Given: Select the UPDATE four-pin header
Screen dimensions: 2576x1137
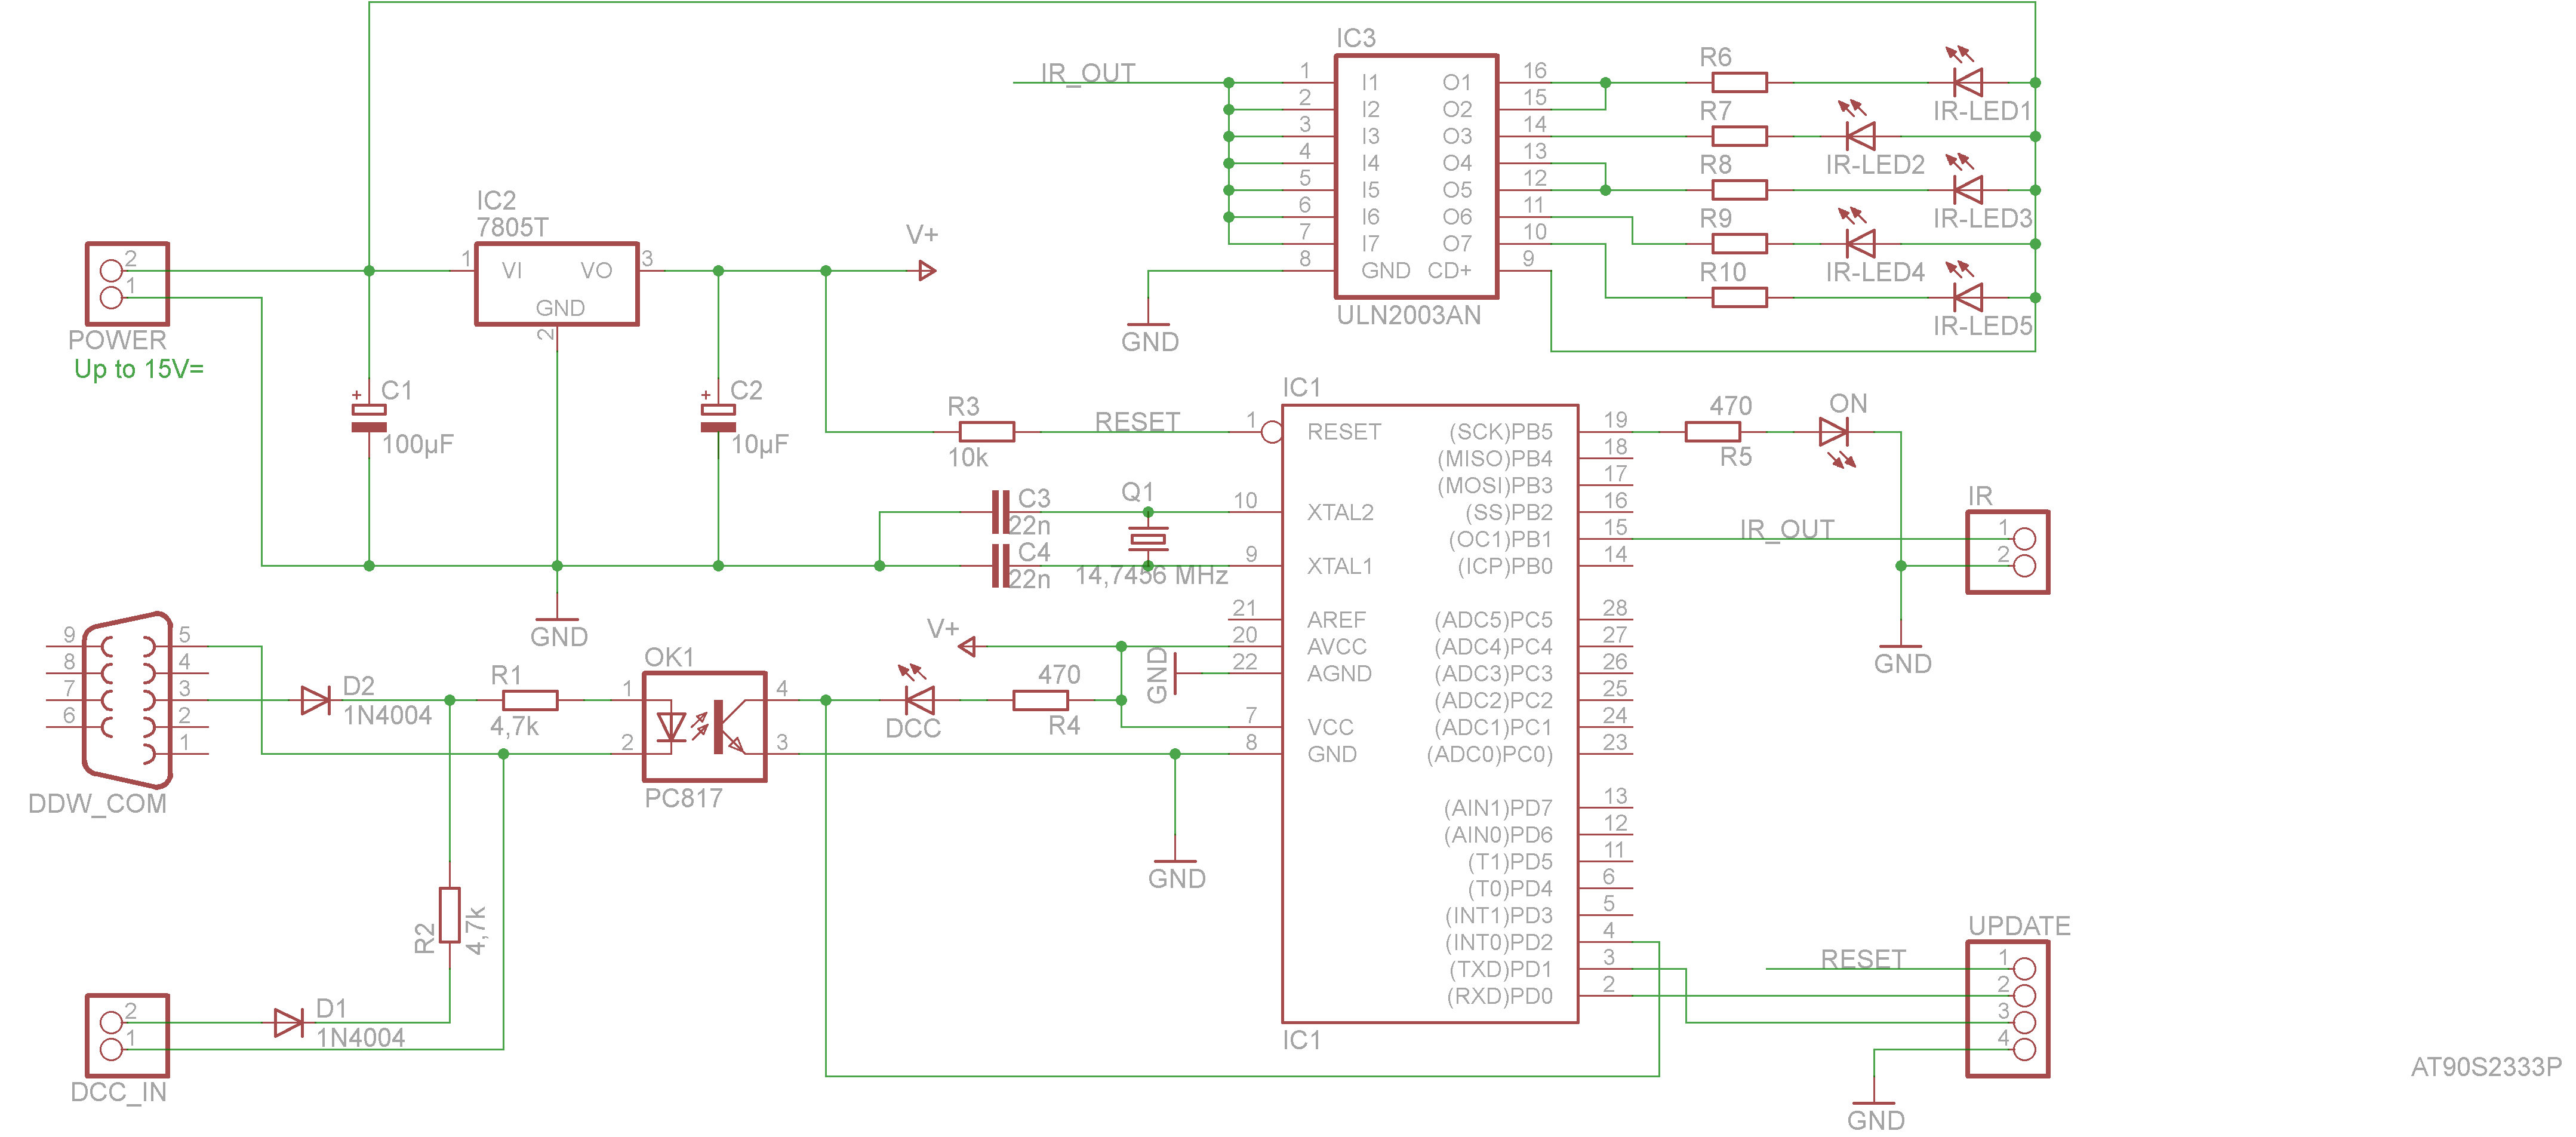Looking at the screenshot, I should 2007,1009.
